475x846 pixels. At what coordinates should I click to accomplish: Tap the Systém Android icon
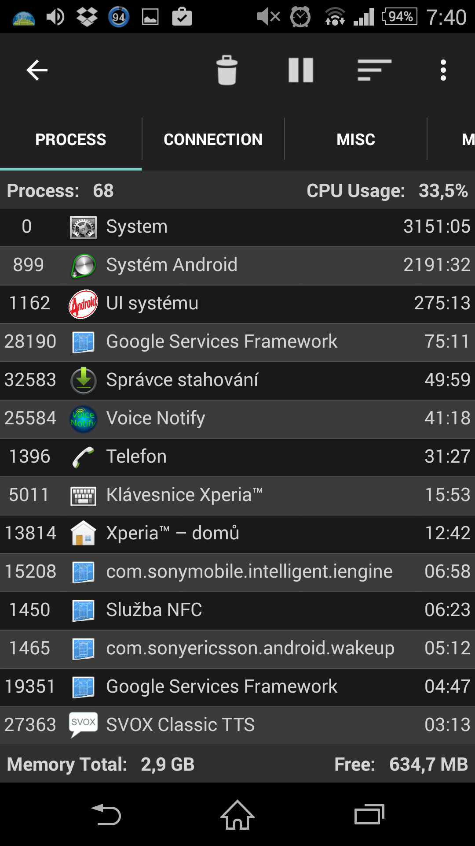[83, 266]
